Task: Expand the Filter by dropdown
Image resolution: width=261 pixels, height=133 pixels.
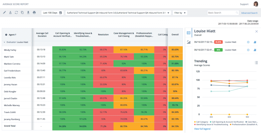Action: click(180, 13)
